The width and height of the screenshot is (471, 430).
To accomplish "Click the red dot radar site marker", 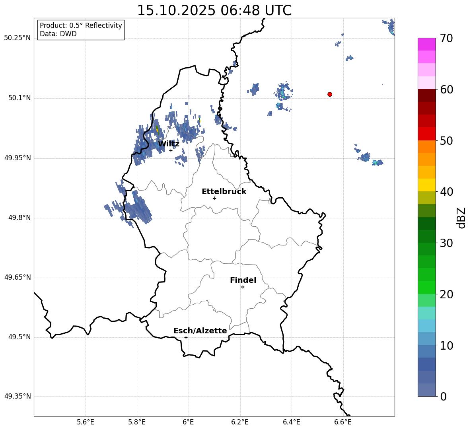I will (x=329, y=94).
